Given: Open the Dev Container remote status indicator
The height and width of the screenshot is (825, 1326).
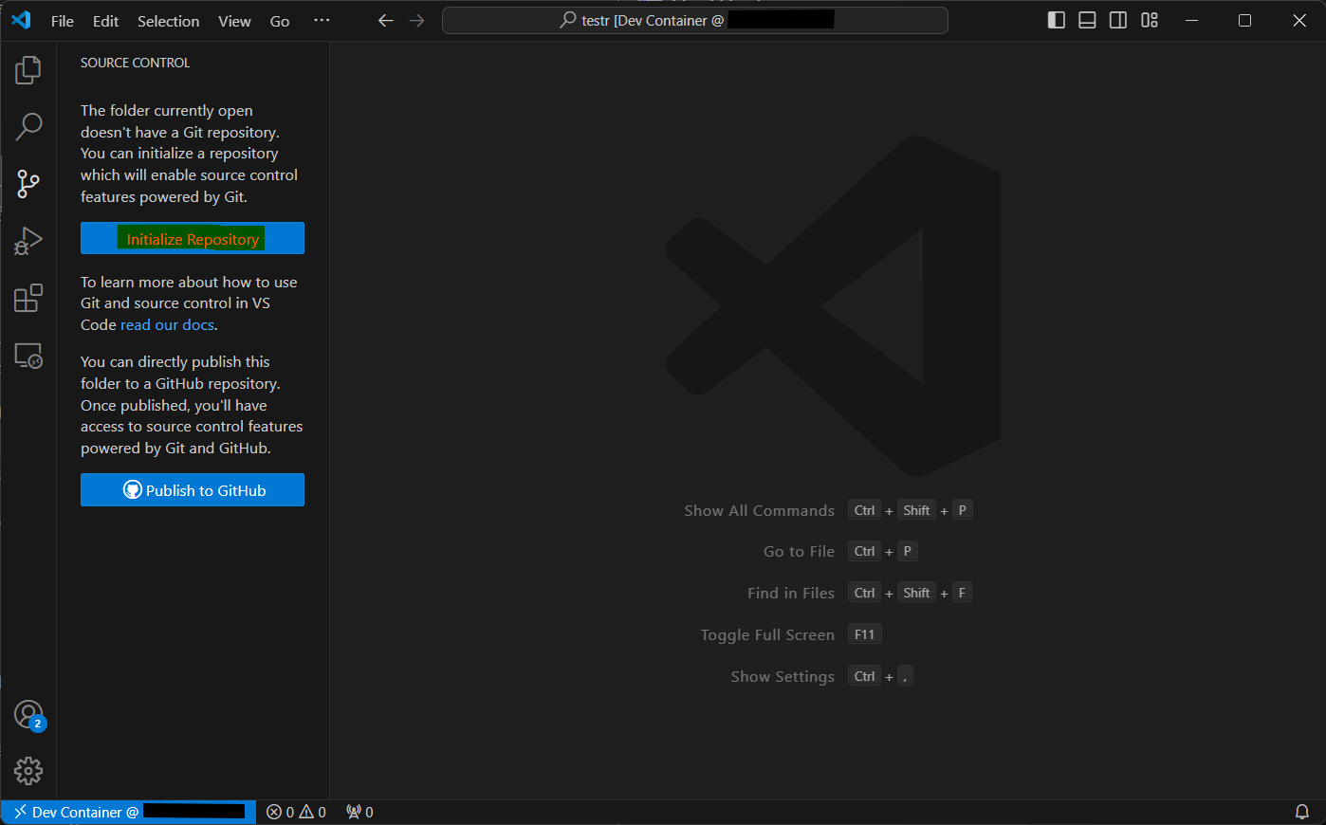Looking at the screenshot, I should click(x=128, y=812).
